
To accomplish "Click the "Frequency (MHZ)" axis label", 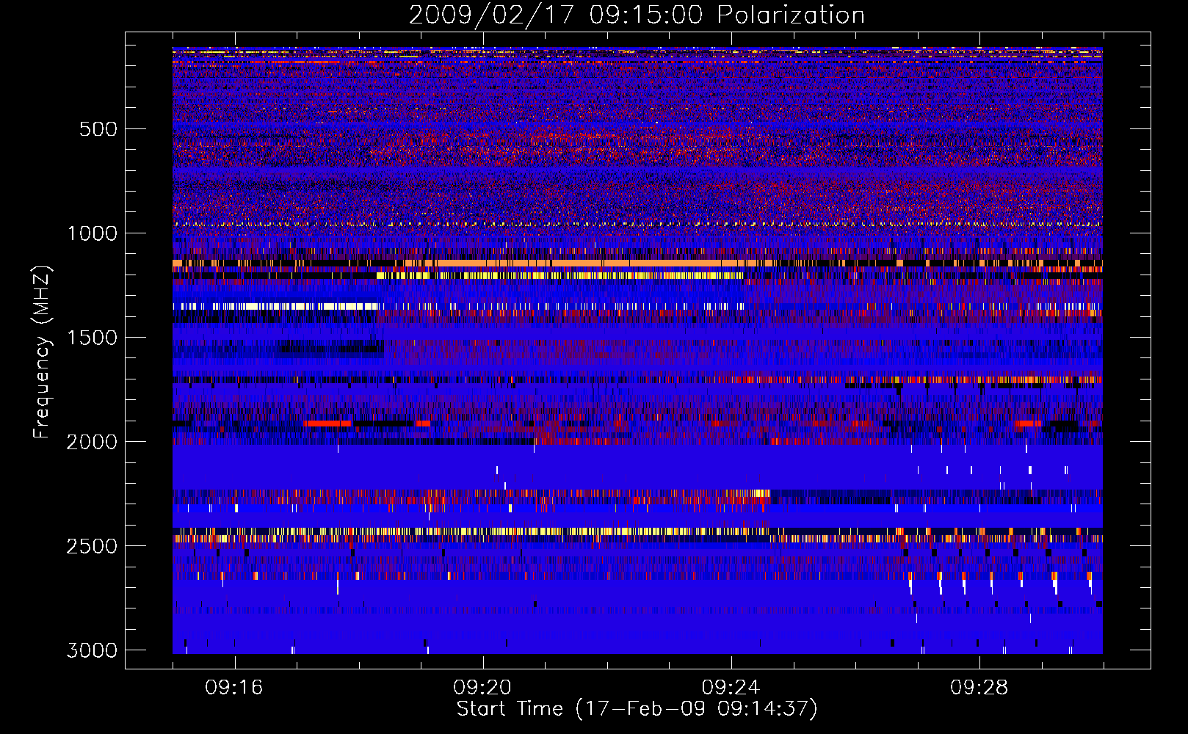I will pyautogui.click(x=43, y=352).
